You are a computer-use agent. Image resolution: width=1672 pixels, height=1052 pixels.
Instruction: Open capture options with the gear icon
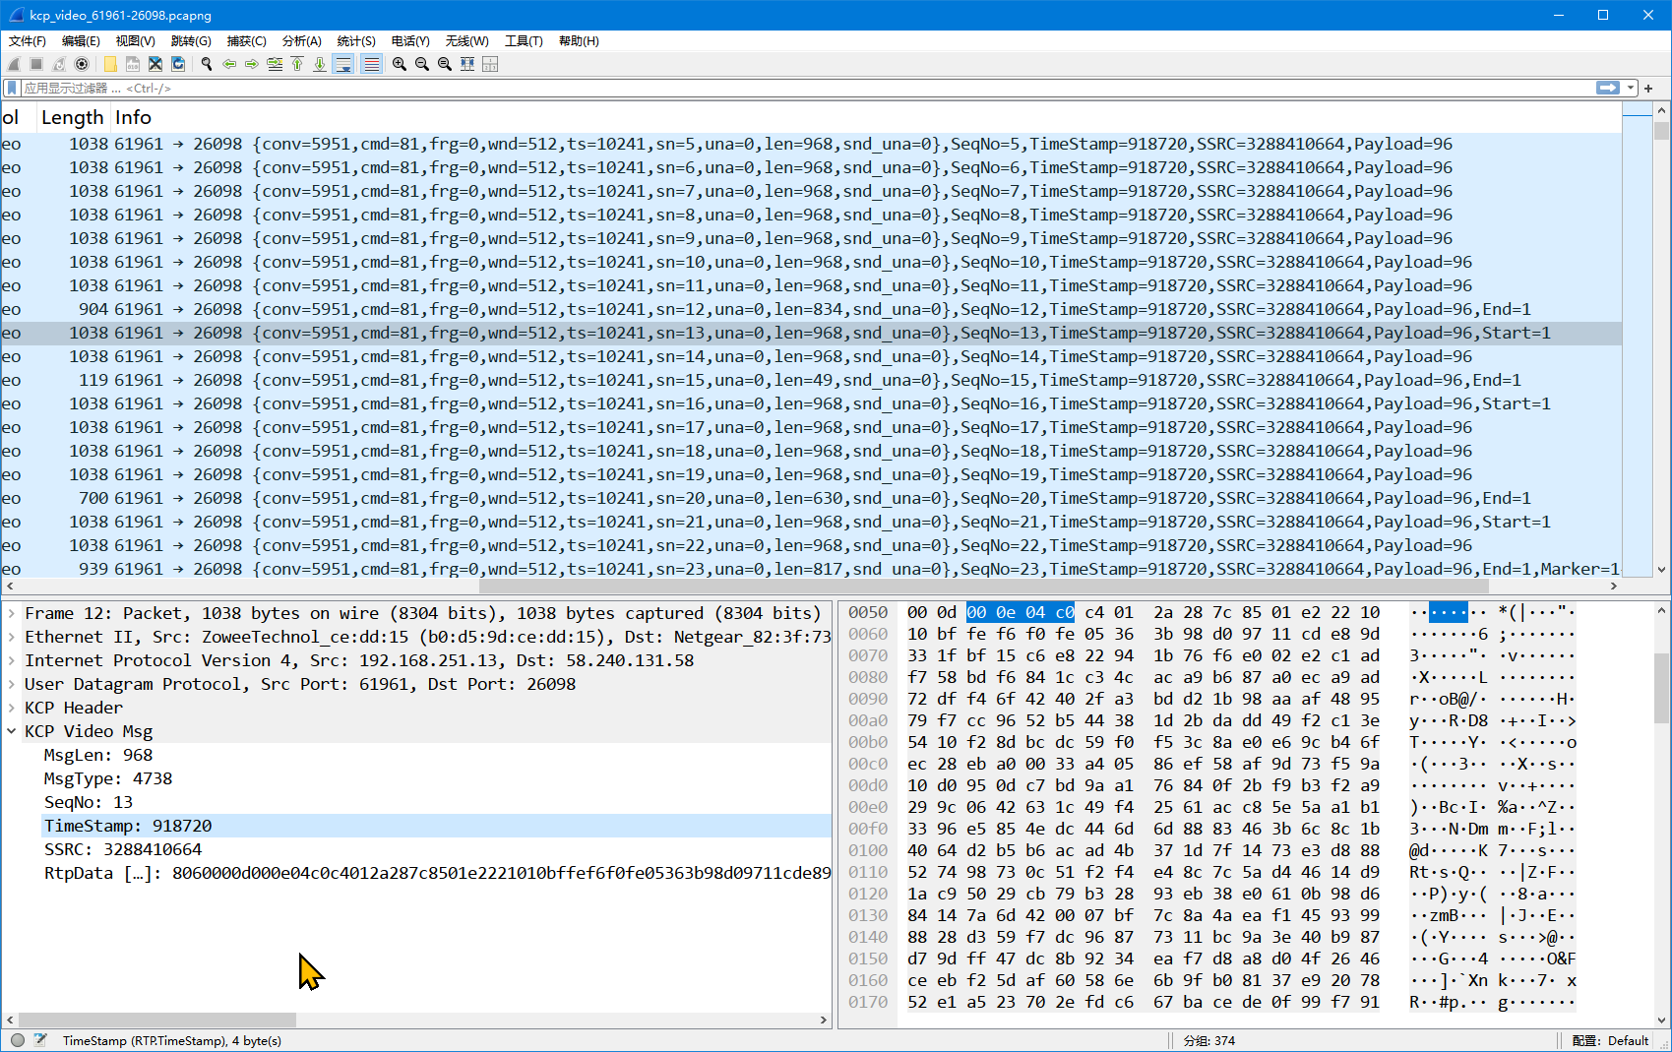pos(82,64)
